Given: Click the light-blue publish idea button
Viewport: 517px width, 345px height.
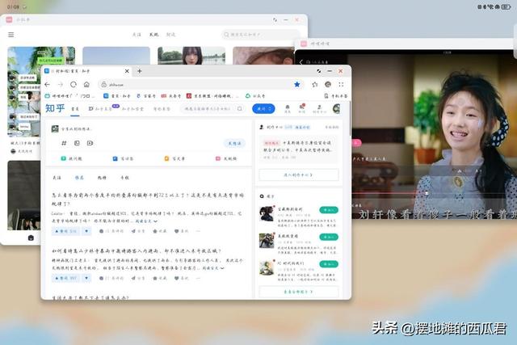Looking at the screenshot, I should click(x=234, y=143).
